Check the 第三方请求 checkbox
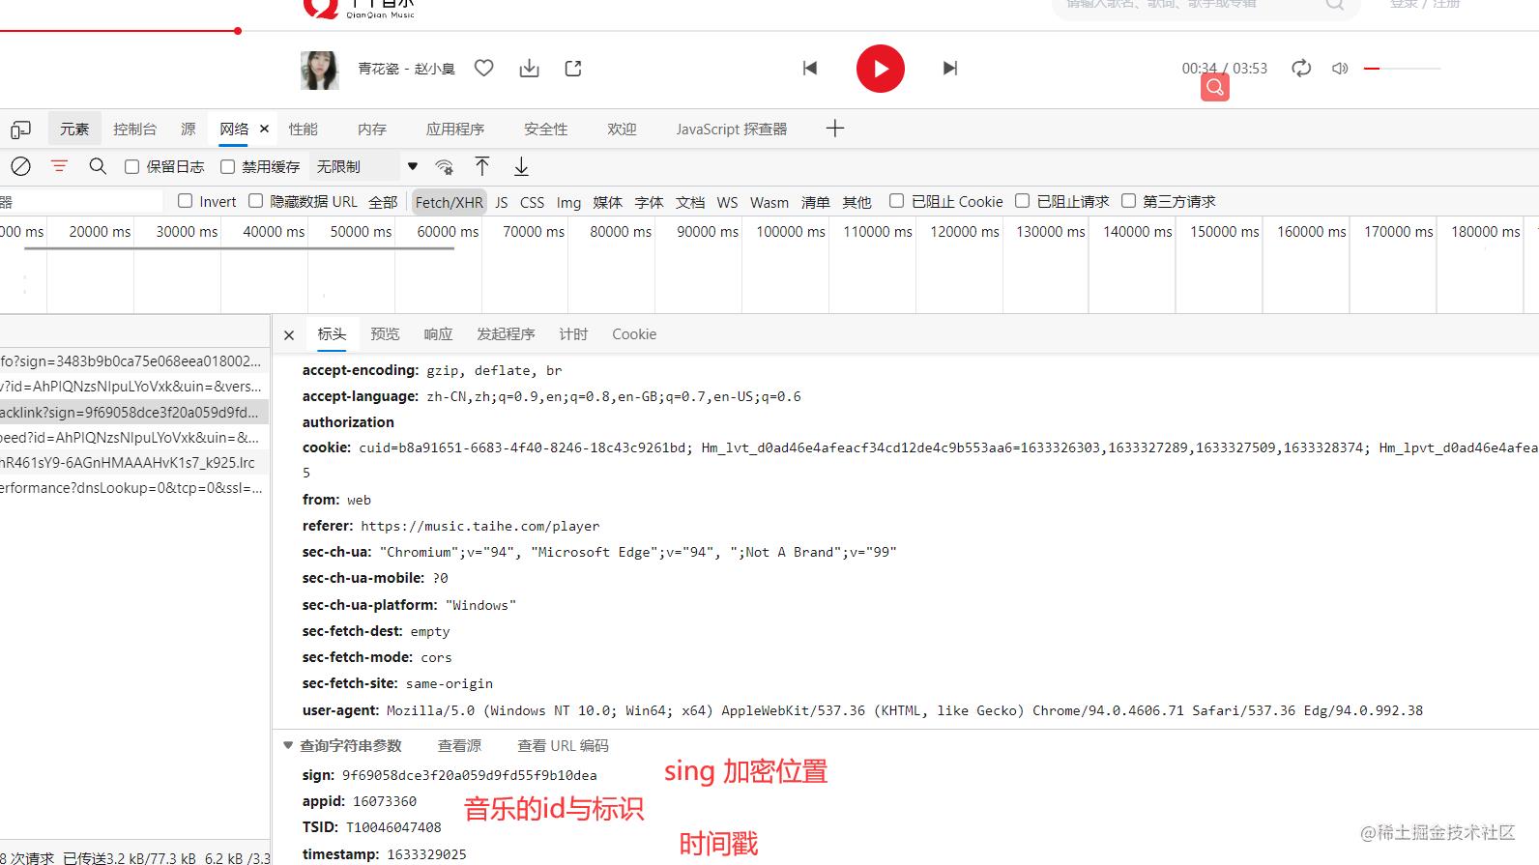1539x865 pixels. (x=1128, y=200)
